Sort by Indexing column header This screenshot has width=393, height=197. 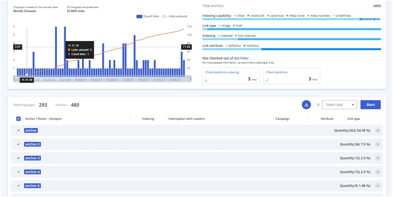(x=148, y=119)
